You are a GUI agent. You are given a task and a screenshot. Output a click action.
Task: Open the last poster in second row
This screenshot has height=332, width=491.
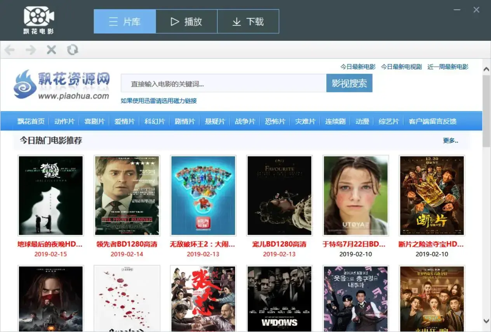(x=432, y=299)
